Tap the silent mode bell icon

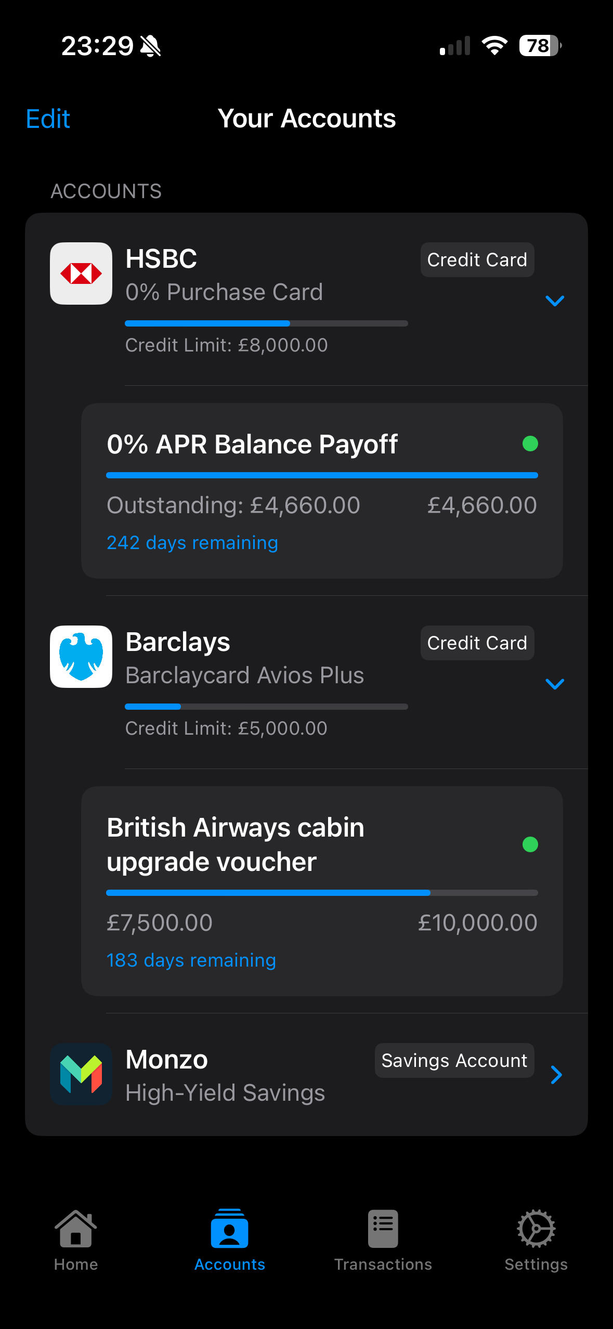point(151,46)
